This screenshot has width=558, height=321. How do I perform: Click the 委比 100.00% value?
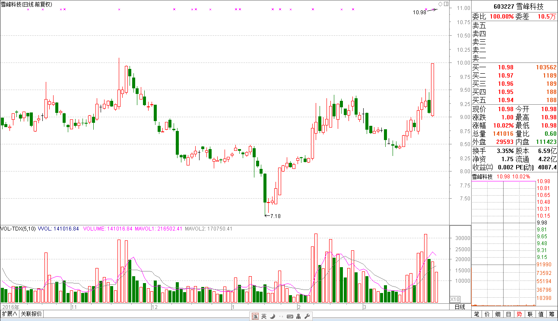click(502, 16)
